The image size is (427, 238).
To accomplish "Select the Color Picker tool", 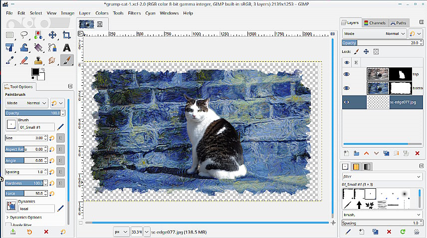I will (x=10, y=60).
